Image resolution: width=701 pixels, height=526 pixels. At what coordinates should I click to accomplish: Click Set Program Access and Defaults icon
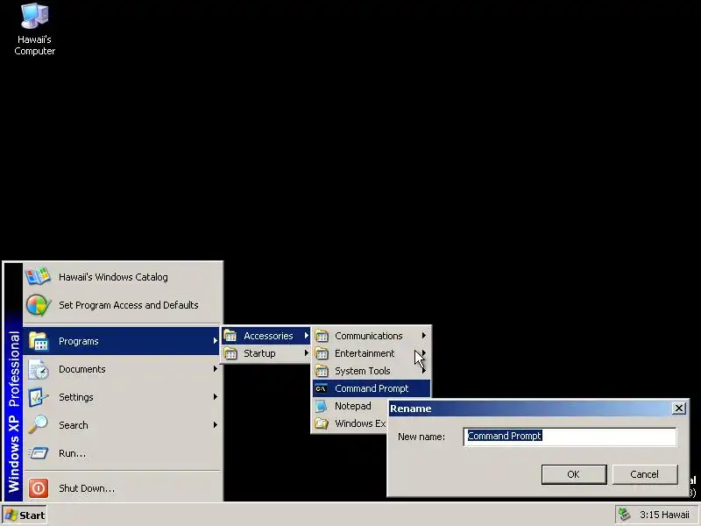point(38,305)
